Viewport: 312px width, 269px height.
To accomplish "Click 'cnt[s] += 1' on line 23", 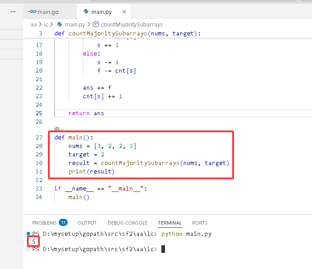I will (x=103, y=96).
